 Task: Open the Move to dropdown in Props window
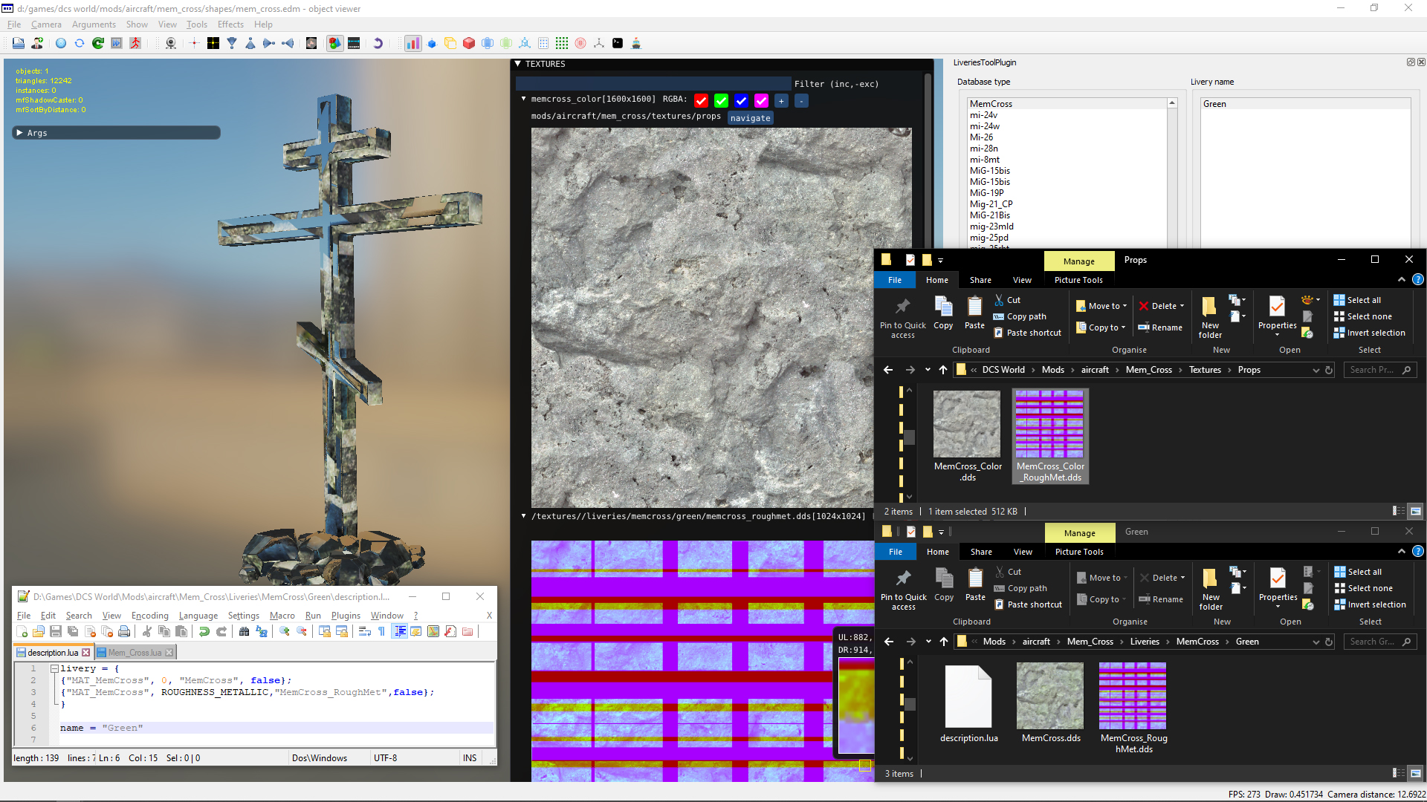[1101, 306]
